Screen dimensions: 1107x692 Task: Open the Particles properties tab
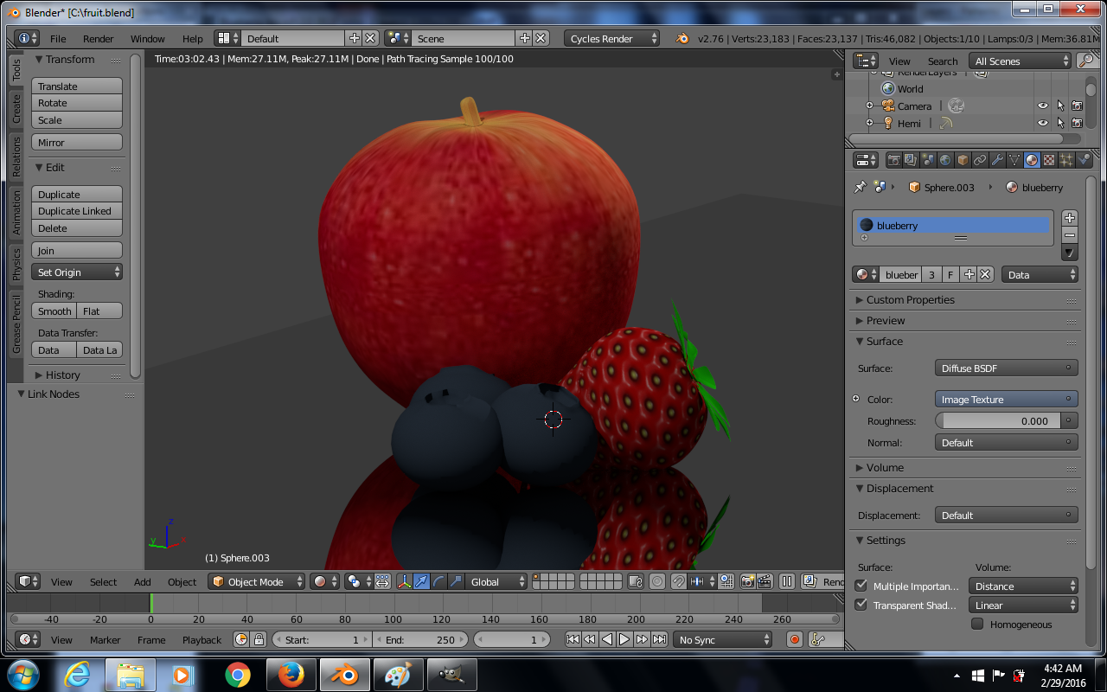(1066, 160)
